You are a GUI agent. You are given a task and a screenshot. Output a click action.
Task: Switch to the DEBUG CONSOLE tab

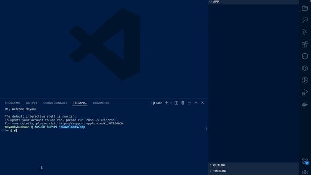point(55,103)
